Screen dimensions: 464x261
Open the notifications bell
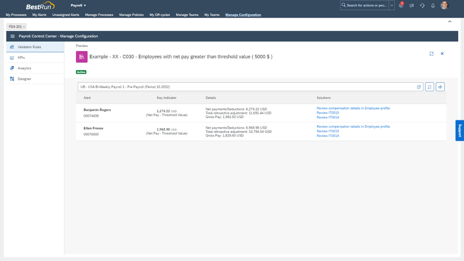pyautogui.click(x=433, y=5)
